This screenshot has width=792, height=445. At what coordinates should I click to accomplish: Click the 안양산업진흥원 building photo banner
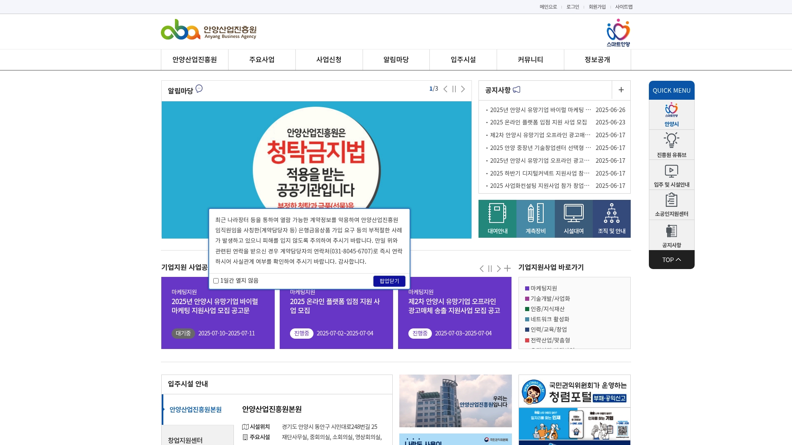(455, 401)
